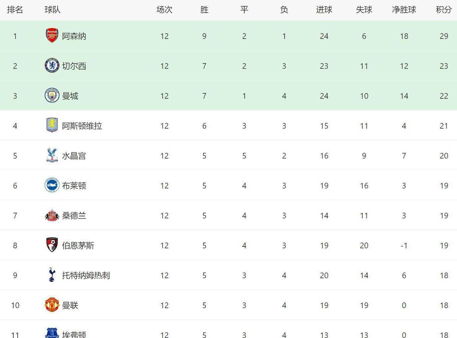Click the Chelsea club badge
Image resolution: width=457 pixels, height=338 pixels.
[x=52, y=66]
